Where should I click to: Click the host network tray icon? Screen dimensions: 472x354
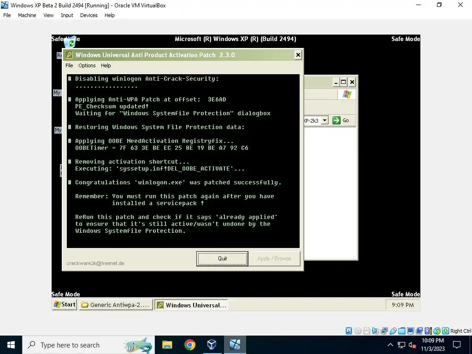tap(401, 345)
